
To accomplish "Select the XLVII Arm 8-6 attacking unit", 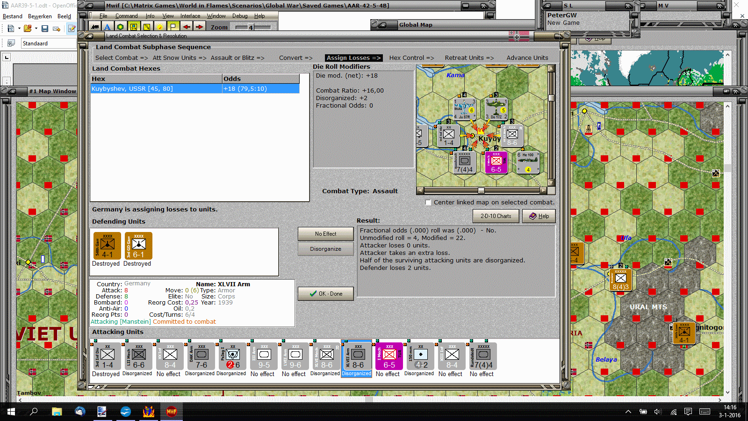I will click(x=358, y=356).
